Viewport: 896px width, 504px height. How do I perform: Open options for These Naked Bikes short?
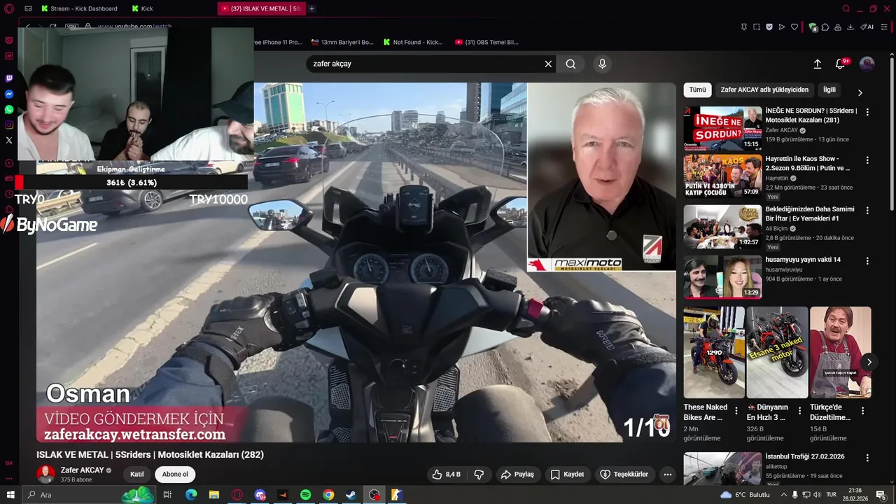[x=736, y=411]
